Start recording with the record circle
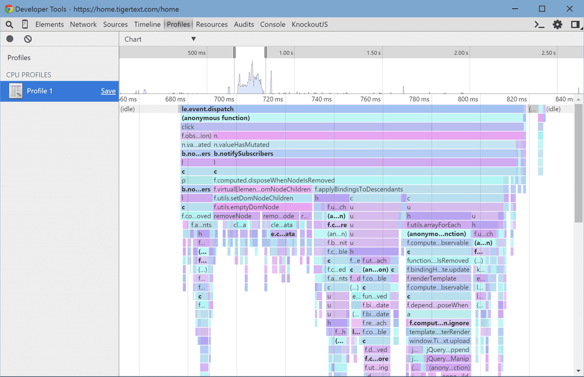584x377 pixels. (x=10, y=39)
